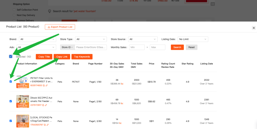Viewport: 257px width, 129px height.
Task: Show sales trend chart for S$388.44 GMV
Action: click(122, 84)
